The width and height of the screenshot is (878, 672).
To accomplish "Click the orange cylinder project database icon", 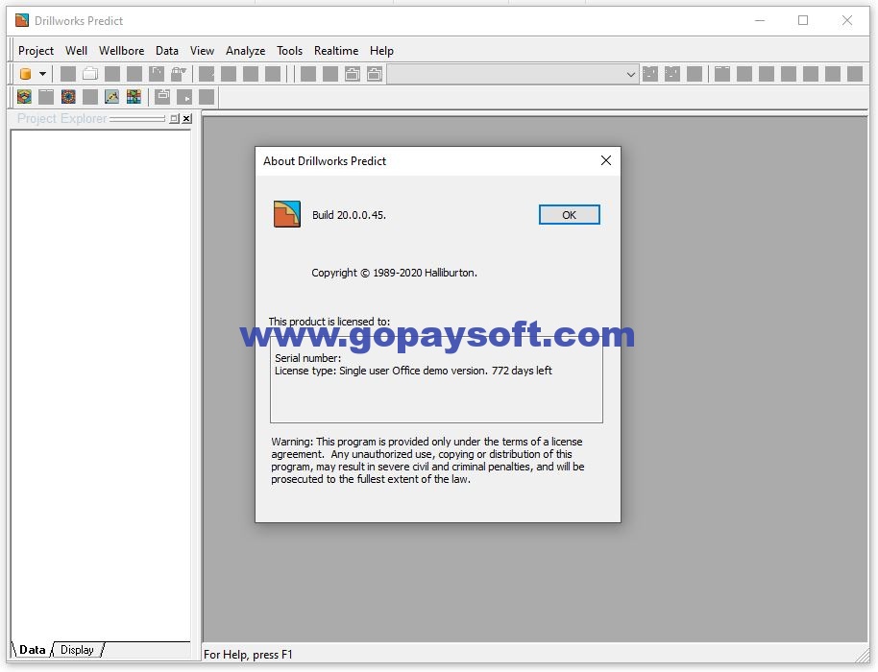I will click(x=25, y=74).
